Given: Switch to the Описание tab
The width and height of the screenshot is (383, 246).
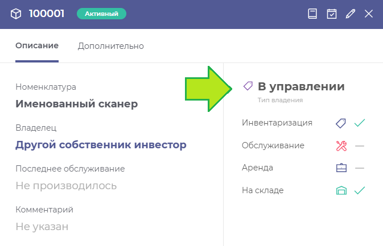Looking at the screenshot, I should (37, 46).
